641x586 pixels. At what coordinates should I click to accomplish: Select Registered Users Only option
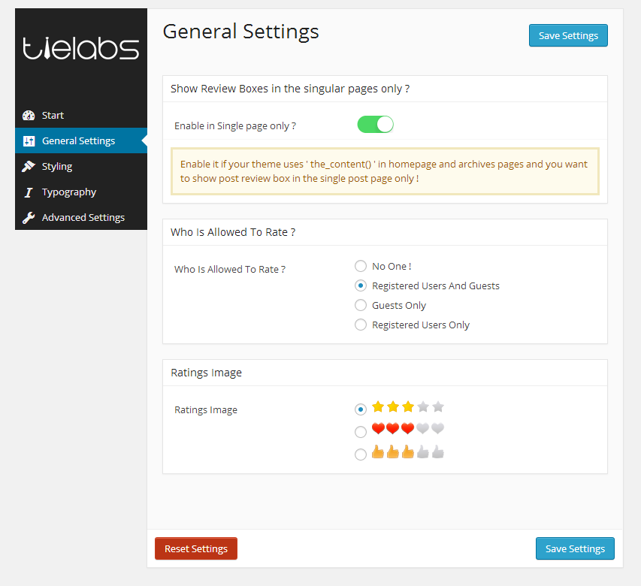[x=361, y=325]
